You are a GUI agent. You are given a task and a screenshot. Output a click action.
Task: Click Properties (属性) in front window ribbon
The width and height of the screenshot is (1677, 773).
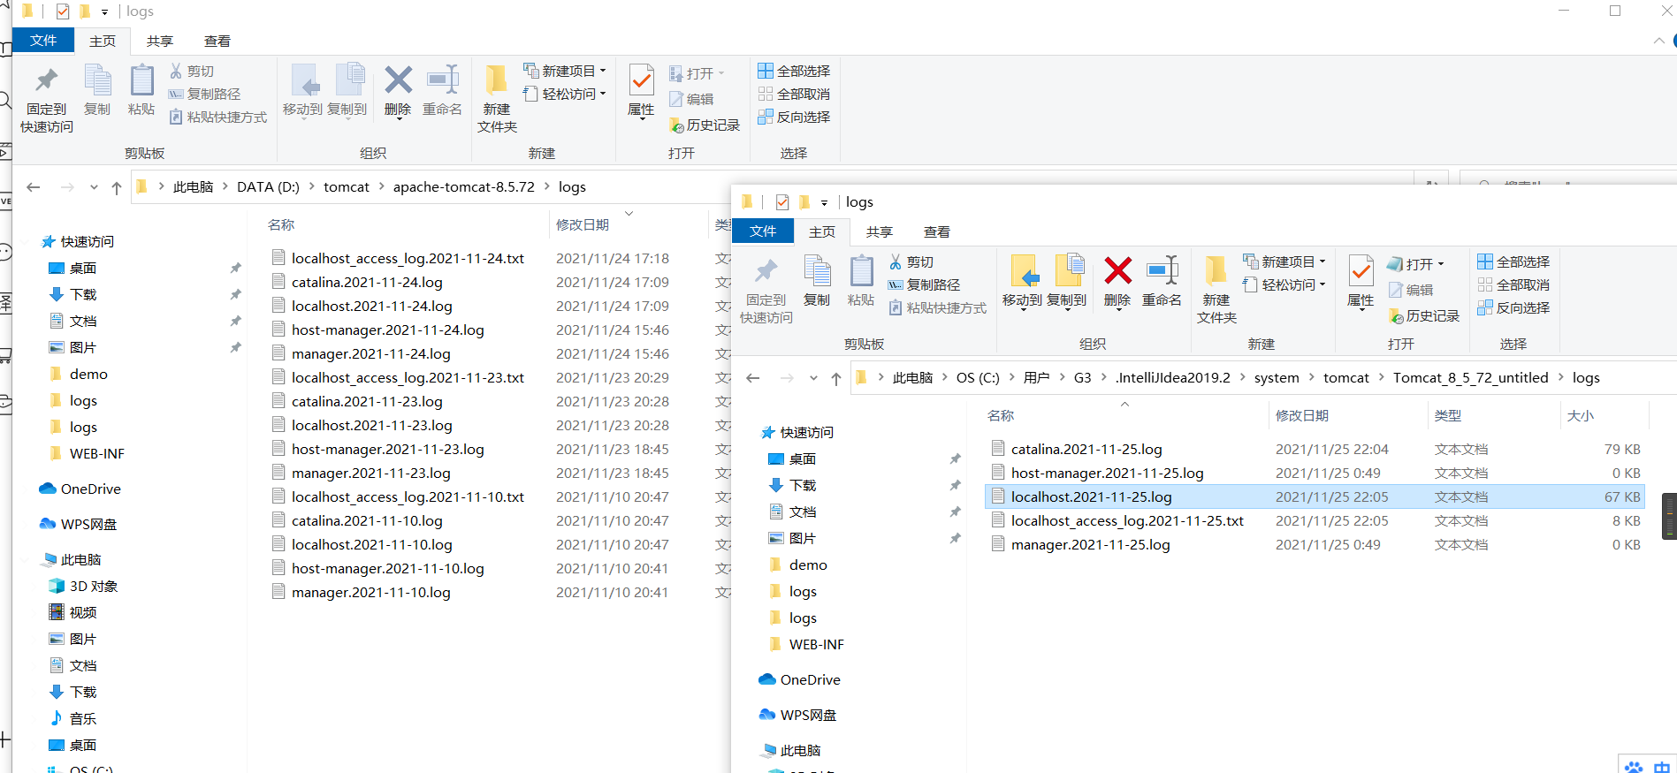(x=1361, y=281)
